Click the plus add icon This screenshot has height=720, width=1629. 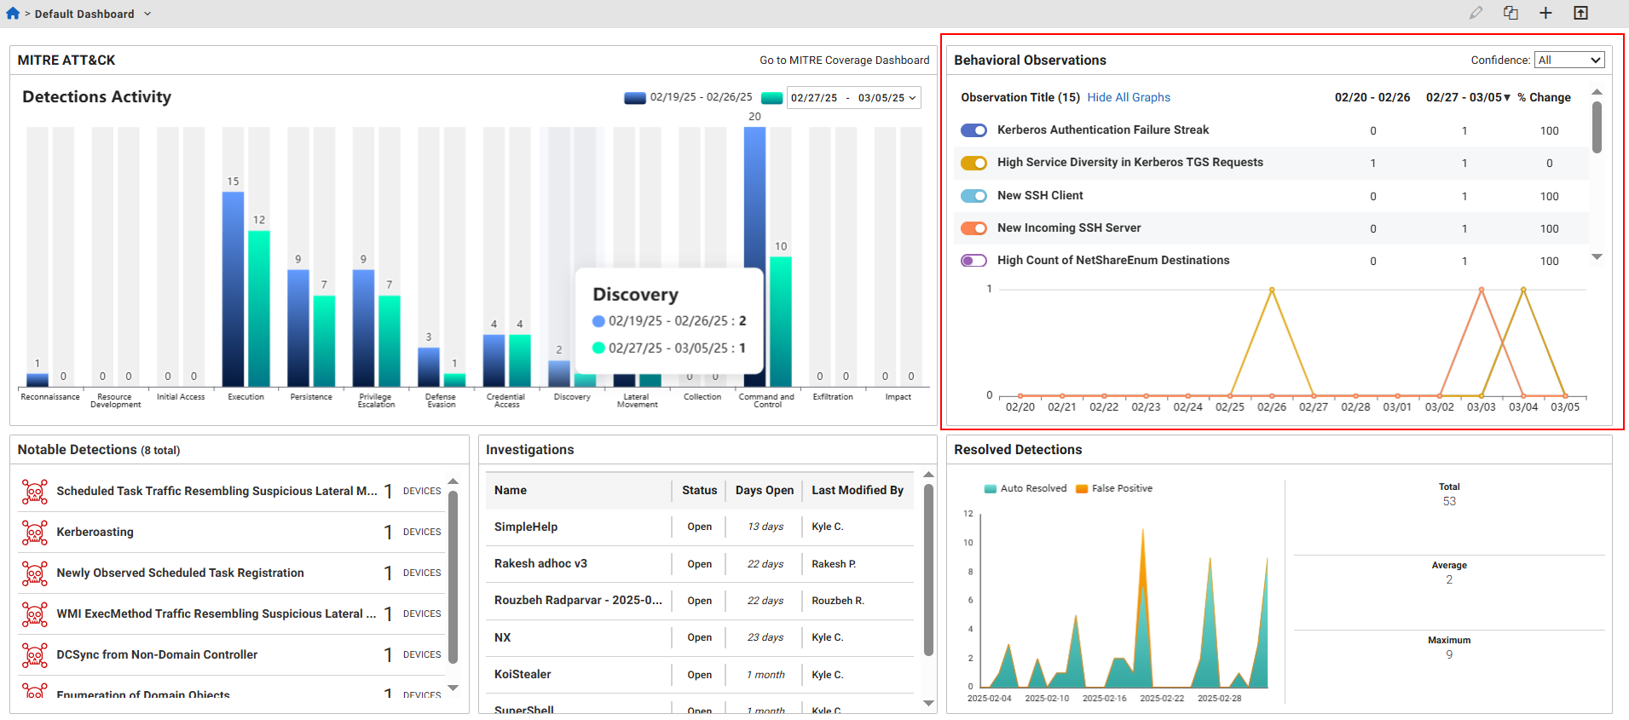(x=1545, y=14)
